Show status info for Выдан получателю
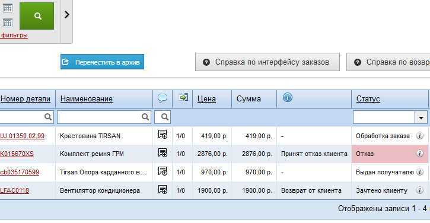 click(419, 172)
